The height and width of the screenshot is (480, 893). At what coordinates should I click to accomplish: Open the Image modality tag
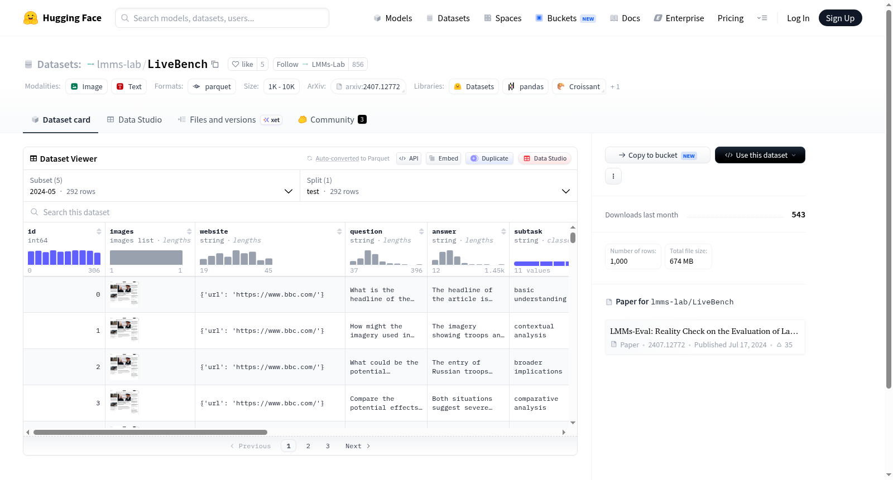pyautogui.click(x=87, y=86)
